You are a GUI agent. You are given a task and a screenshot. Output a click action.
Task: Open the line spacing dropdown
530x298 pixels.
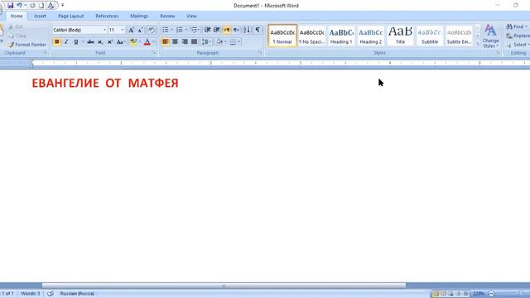tap(206, 42)
